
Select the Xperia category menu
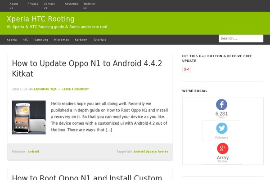(x=12, y=40)
